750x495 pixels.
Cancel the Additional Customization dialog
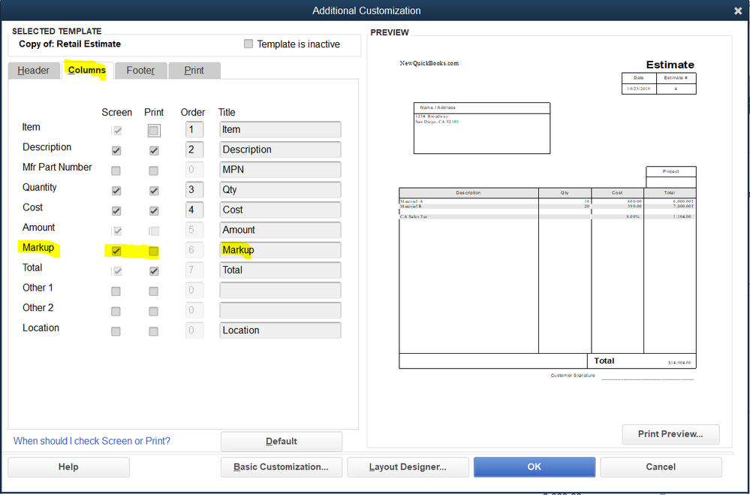coord(661,466)
